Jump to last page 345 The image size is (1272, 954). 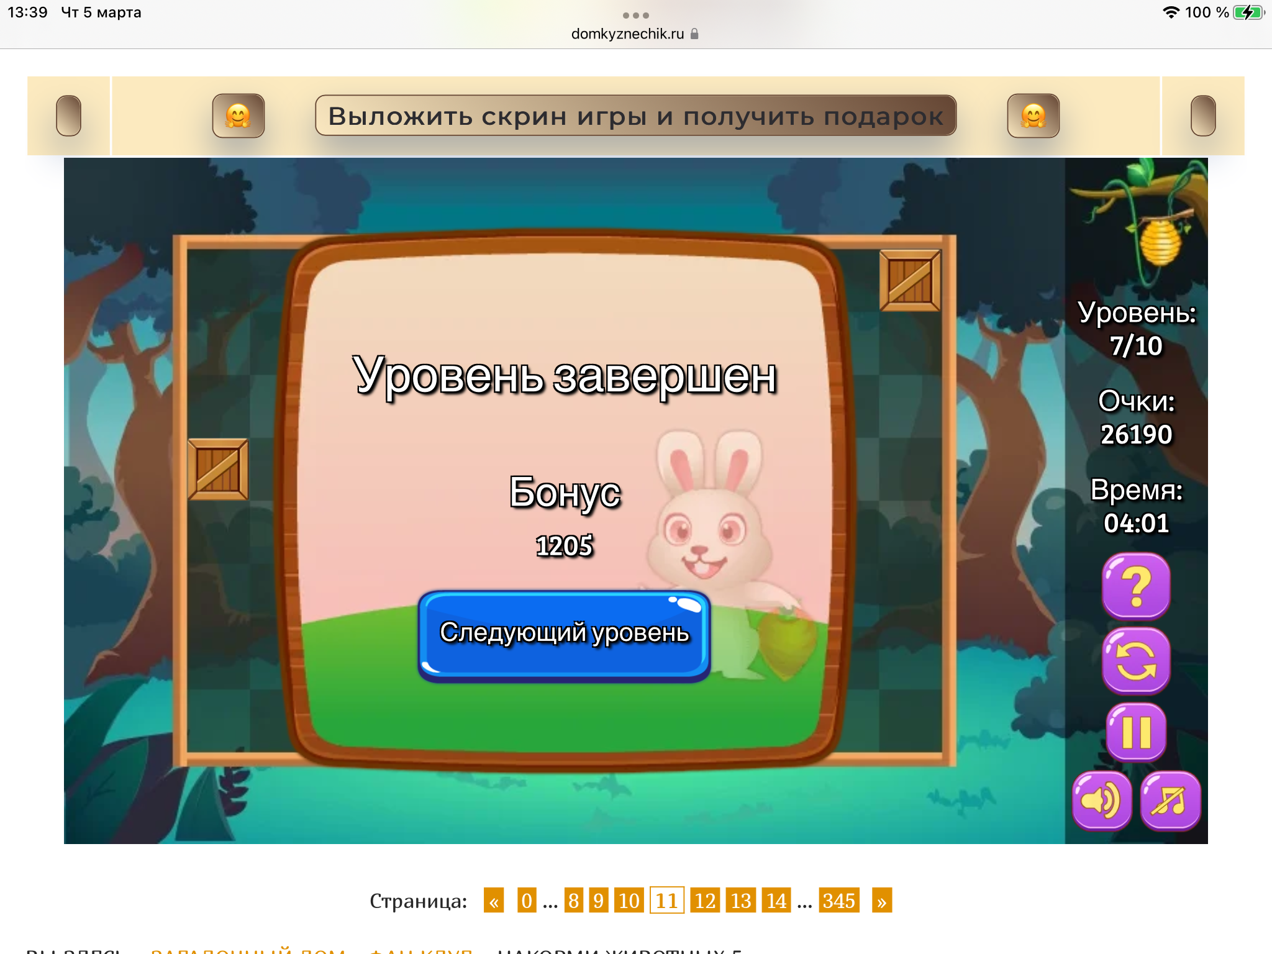(x=838, y=901)
